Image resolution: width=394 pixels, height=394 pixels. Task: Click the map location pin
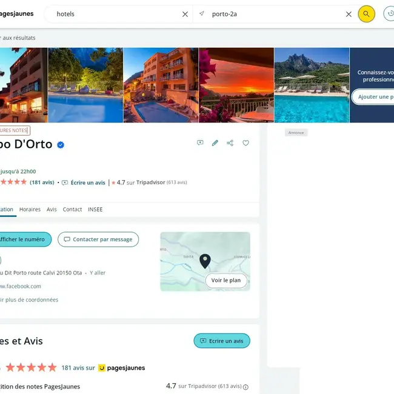(205, 261)
